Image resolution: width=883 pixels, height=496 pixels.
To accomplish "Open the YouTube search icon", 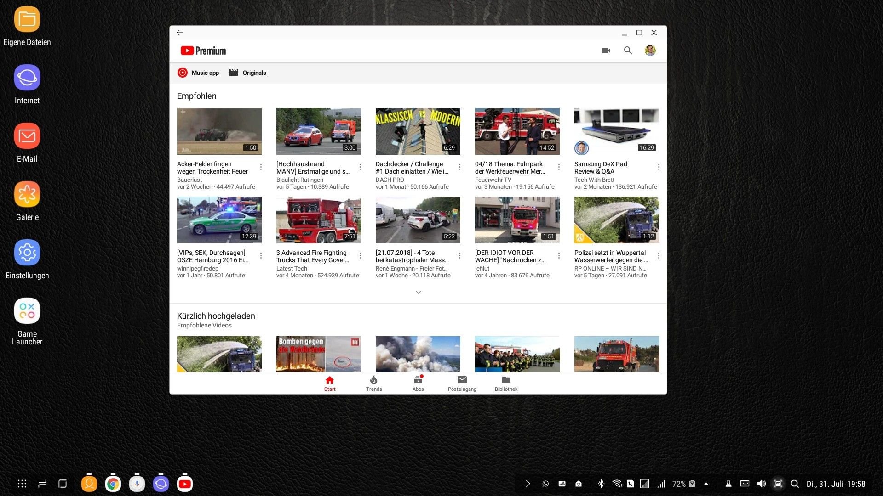I will click(628, 51).
